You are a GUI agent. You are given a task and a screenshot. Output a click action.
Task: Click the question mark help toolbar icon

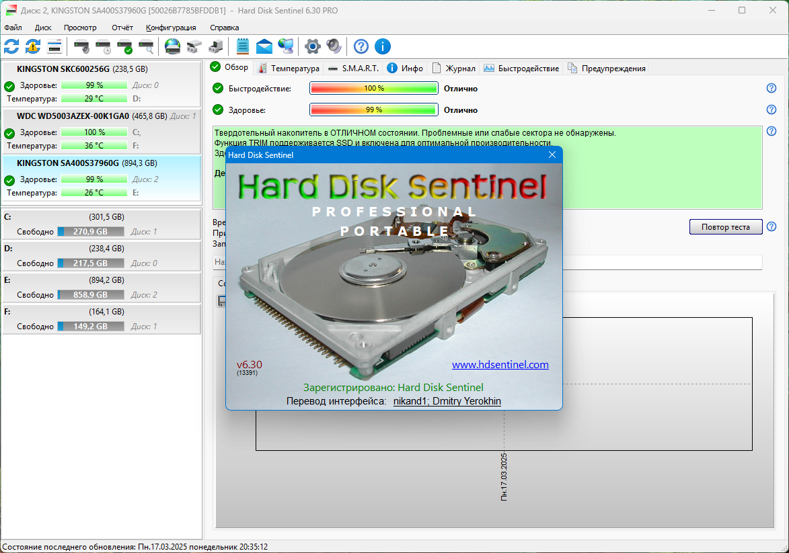click(x=361, y=47)
